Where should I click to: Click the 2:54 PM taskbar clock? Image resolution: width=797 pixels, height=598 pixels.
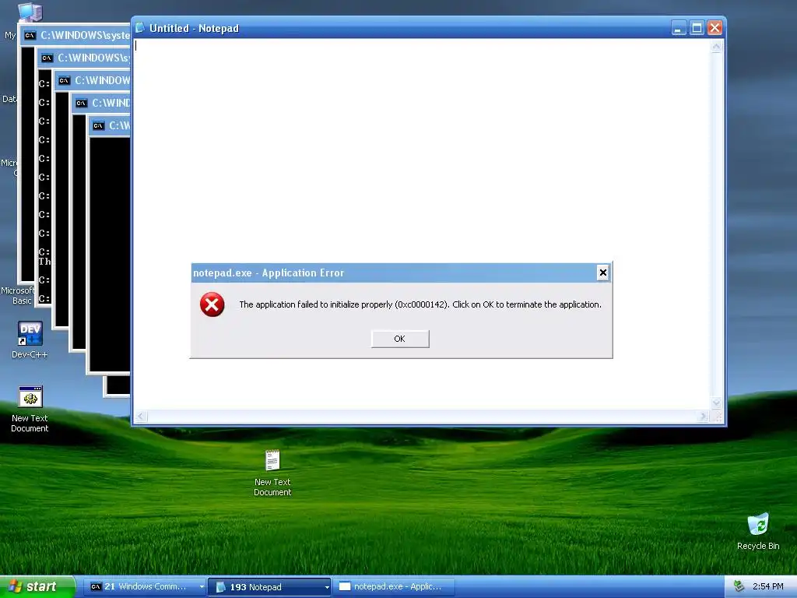tap(767, 587)
